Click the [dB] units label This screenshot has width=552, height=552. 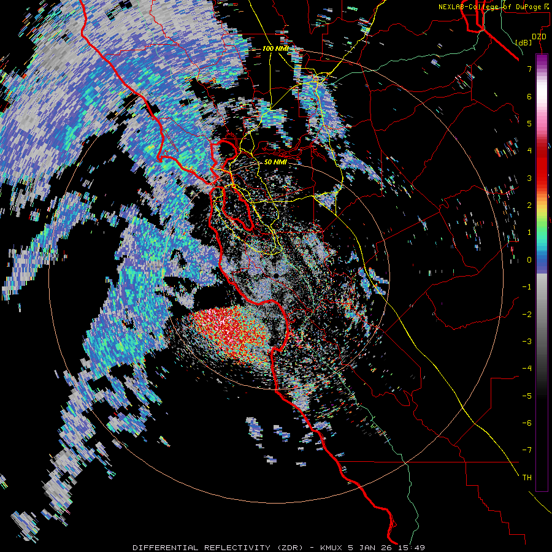pos(524,42)
